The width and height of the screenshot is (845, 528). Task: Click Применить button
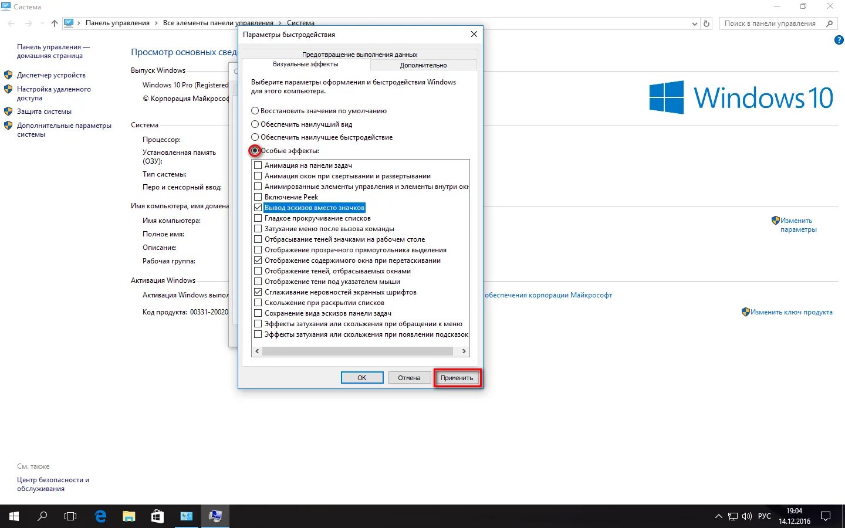457,378
